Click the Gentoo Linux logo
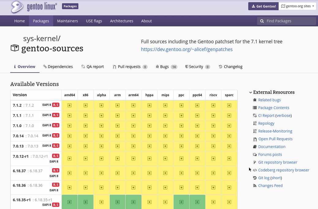The height and width of the screenshot is (209, 318). pos(34,7)
